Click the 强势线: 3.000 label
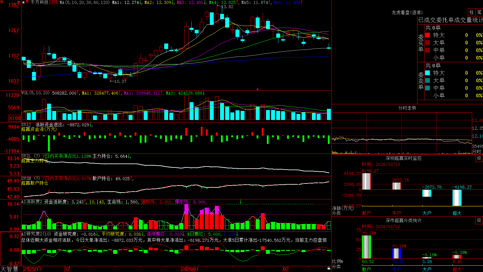The height and width of the screenshot is (272, 483). click(x=157, y=202)
